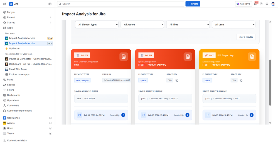Expand the Recent chevron
Image resolution: width=278 pixels, height=145 pixels.
point(51,17)
